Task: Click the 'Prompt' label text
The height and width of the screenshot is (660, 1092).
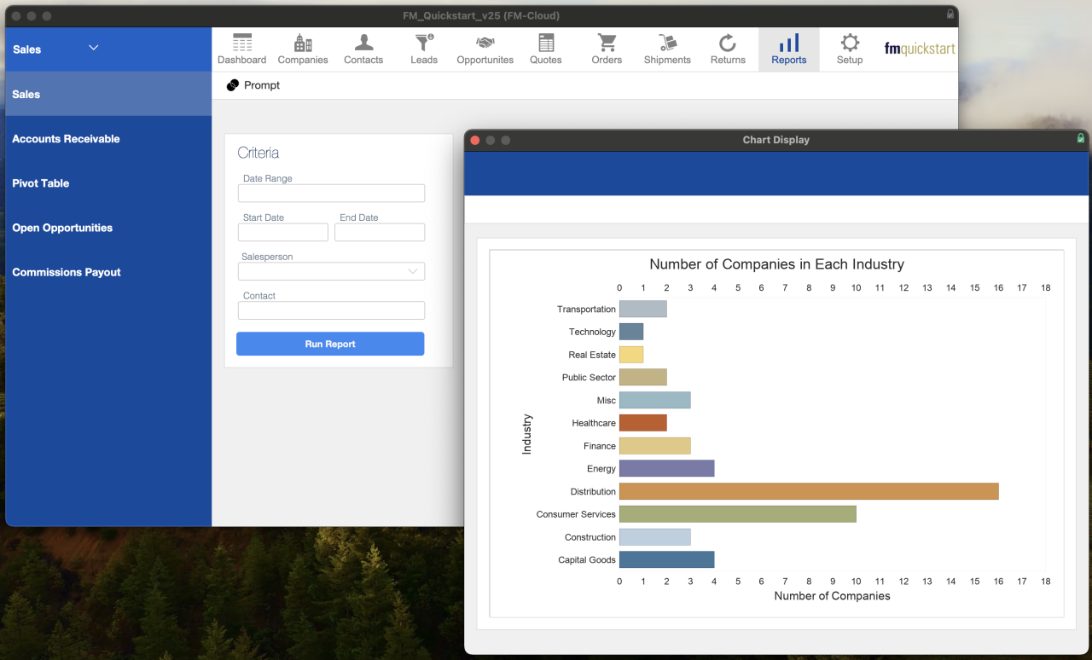Action: click(x=262, y=85)
